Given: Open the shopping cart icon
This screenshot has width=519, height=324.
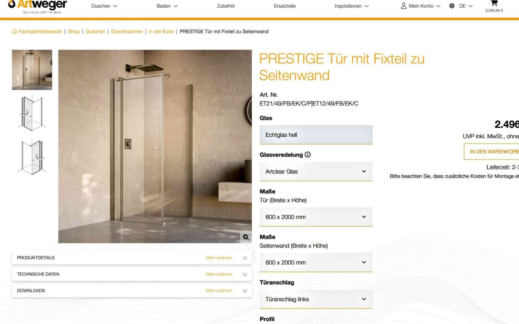Looking at the screenshot, I should click(494, 3).
